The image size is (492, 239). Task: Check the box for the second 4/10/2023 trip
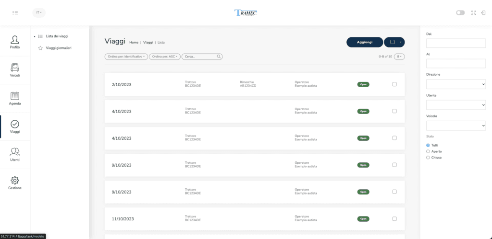[x=394, y=138]
